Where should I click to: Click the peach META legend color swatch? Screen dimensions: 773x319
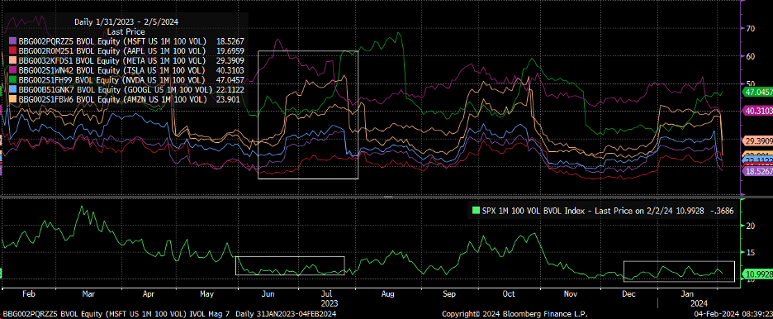(x=14, y=60)
